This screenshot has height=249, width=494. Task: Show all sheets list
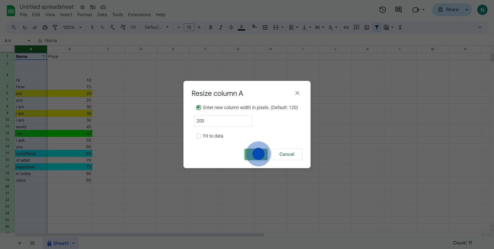(x=32, y=243)
